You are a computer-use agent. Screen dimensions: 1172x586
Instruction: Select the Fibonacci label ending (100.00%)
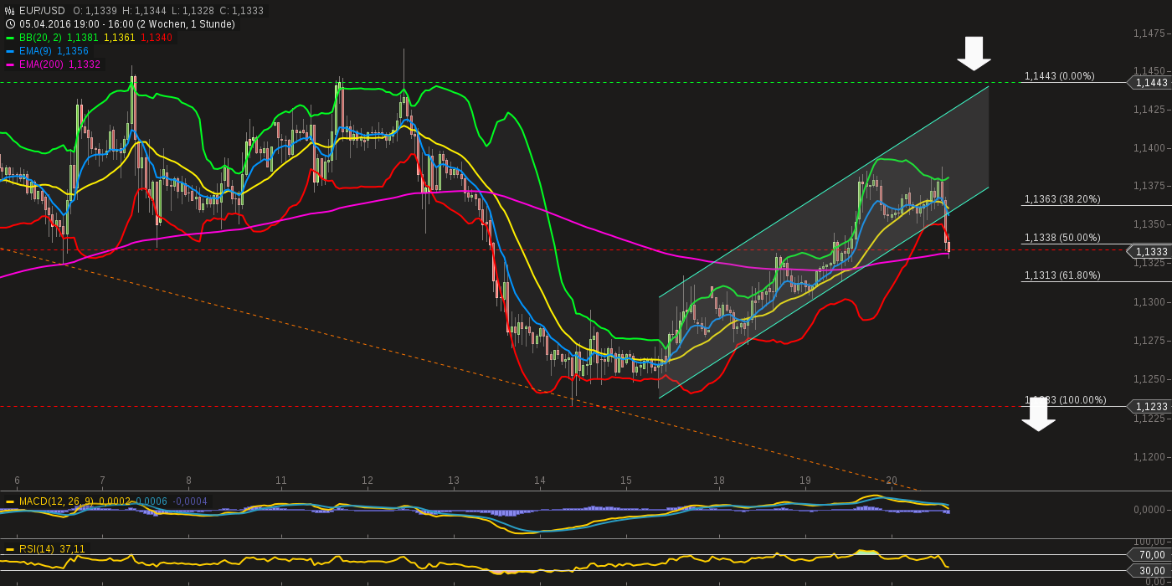coord(1065,400)
